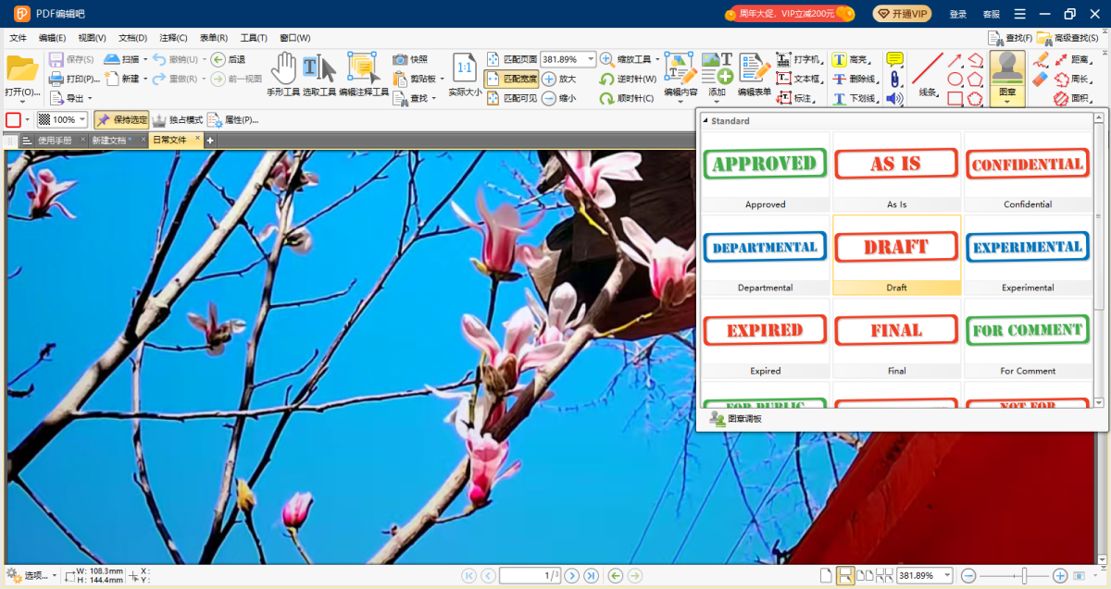Select the Hand tool (手形工具)
Viewport: 1111px width, 589px height.
pos(282,74)
